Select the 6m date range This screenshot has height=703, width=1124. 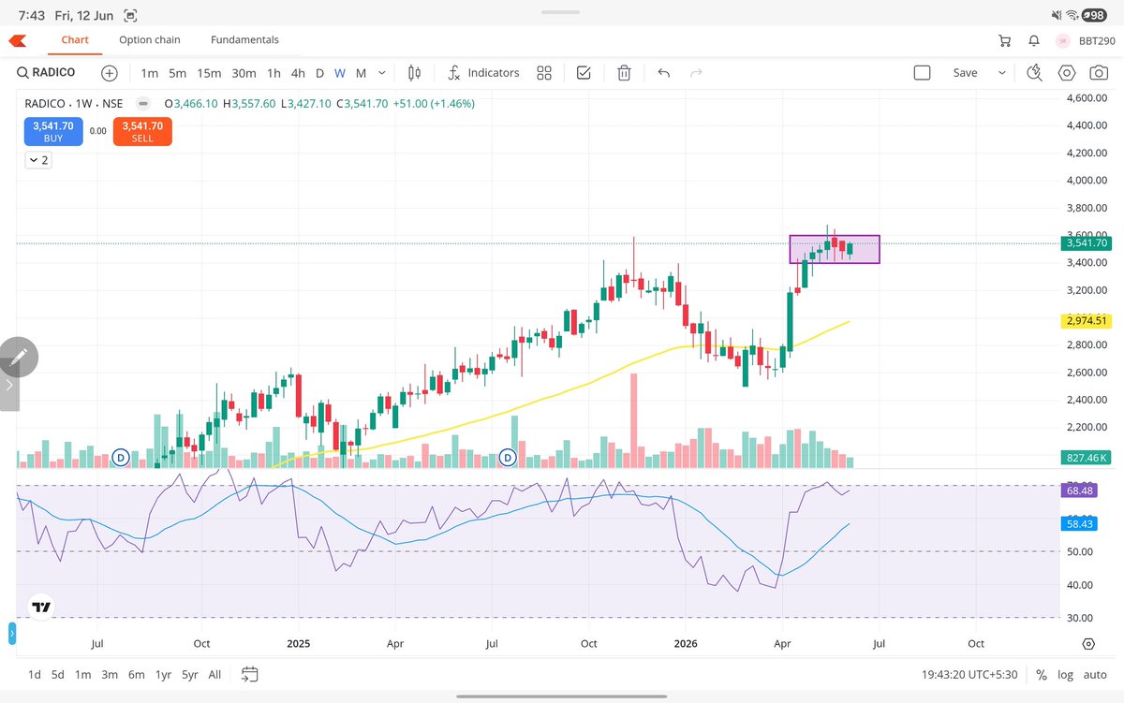point(137,674)
